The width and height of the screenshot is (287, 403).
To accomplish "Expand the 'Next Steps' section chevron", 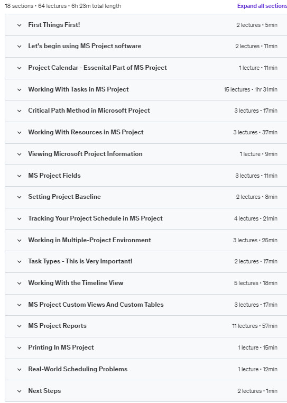I will click(x=19, y=391).
